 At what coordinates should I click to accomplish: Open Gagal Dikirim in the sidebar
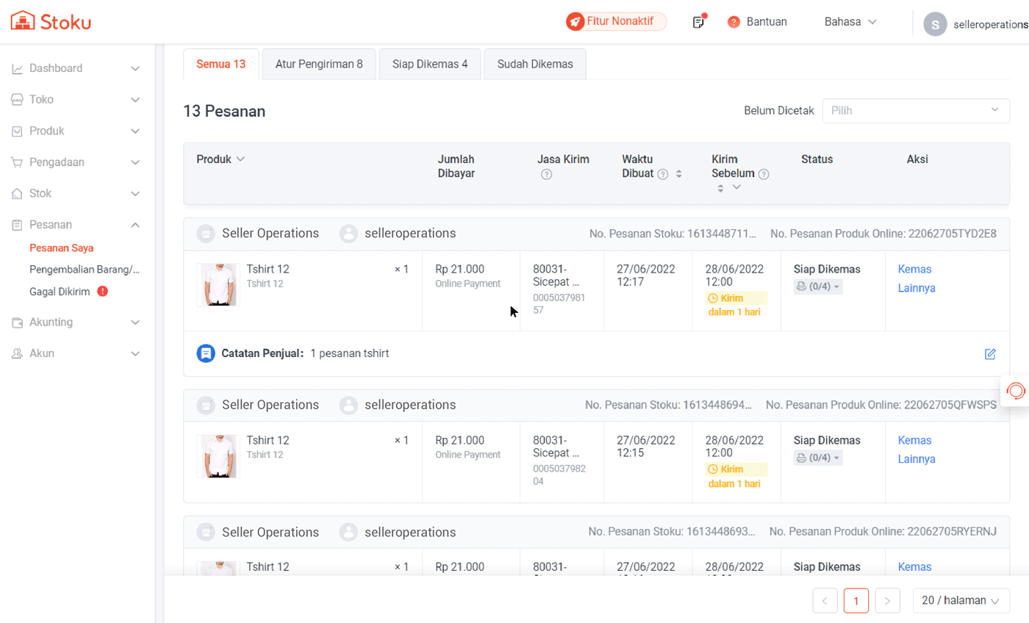click(x=60, y=292)
